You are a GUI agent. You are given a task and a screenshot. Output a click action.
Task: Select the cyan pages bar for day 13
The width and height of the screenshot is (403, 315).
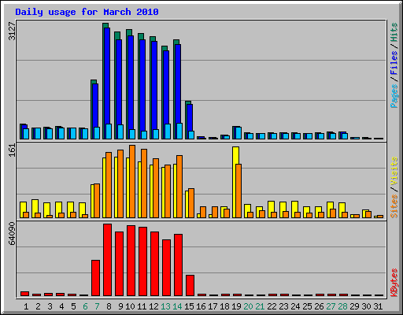(168, 132)
